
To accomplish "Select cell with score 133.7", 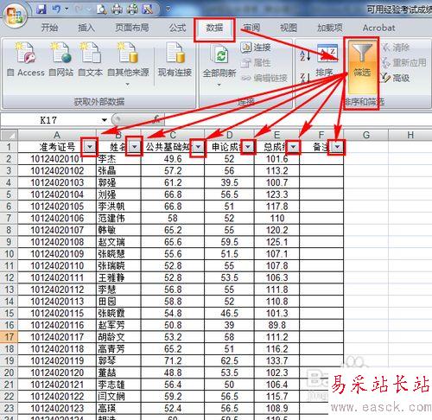I will click(x=276, y=360).
